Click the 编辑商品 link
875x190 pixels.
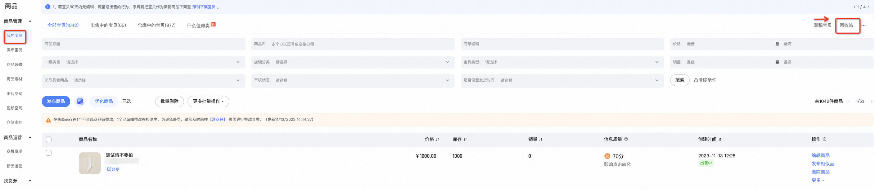coord(820,156)
